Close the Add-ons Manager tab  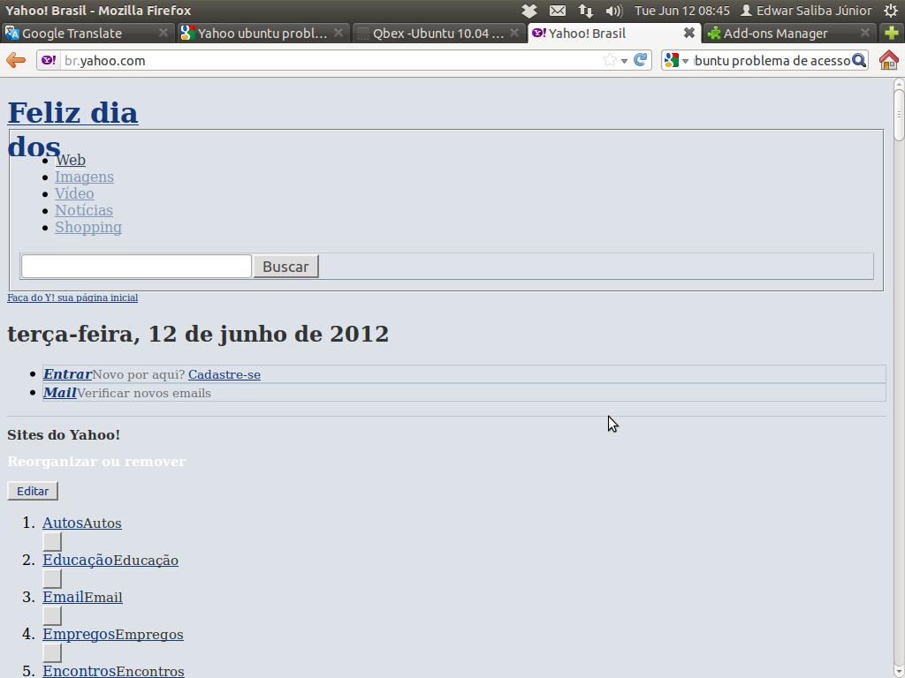click(x=864, y=33)
